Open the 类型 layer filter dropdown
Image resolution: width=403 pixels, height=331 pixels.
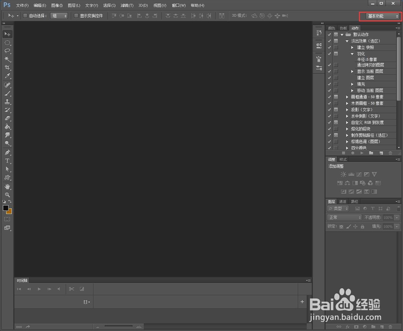pyautogui.click(x=338, y=208)
